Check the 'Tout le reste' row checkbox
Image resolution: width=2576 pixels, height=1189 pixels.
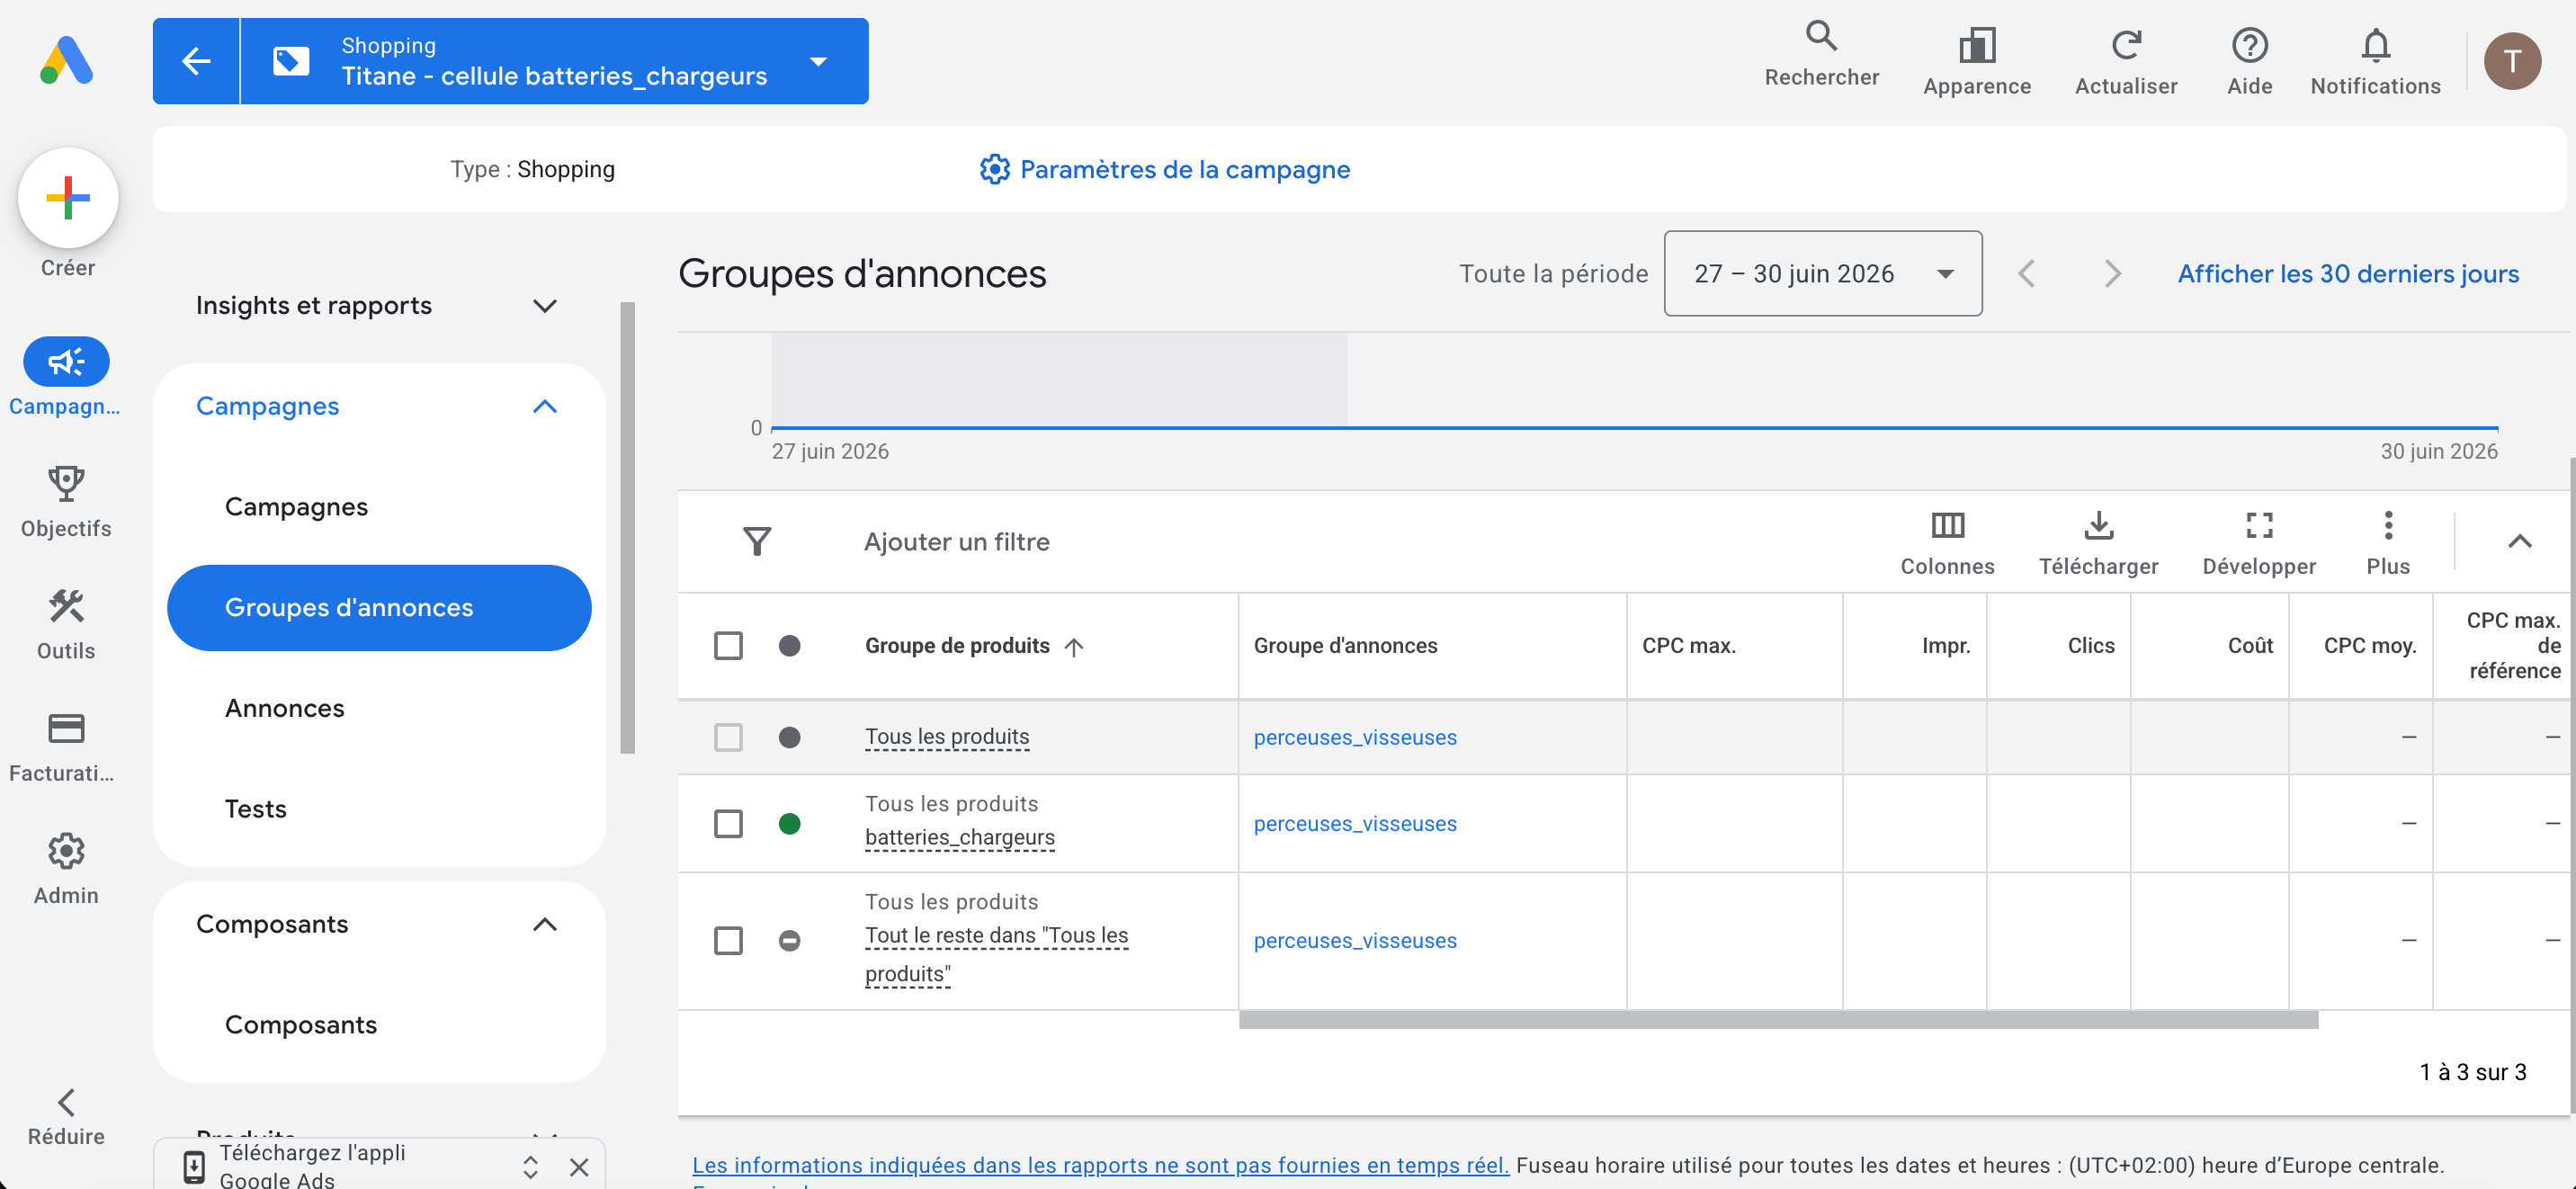pyautogui.click(x=728, y=940)
